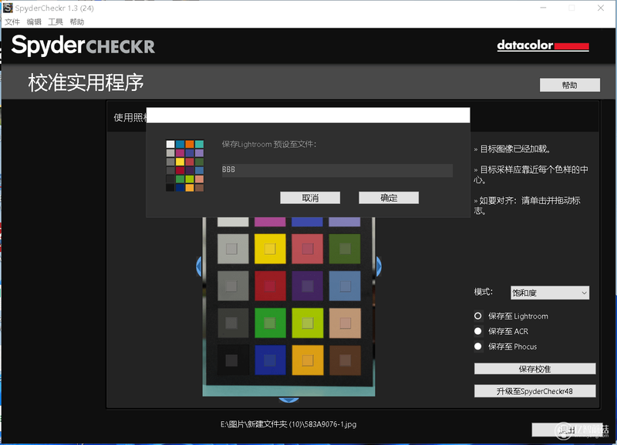Image resolution: width=617 pixels, height=445 pixels.
Task: Open the 帮助 menu in menu bar
Action: click(x=77, y=22)
